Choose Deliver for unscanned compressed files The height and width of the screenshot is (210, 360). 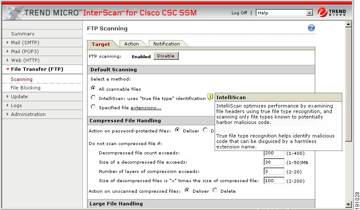click(187, 190)
